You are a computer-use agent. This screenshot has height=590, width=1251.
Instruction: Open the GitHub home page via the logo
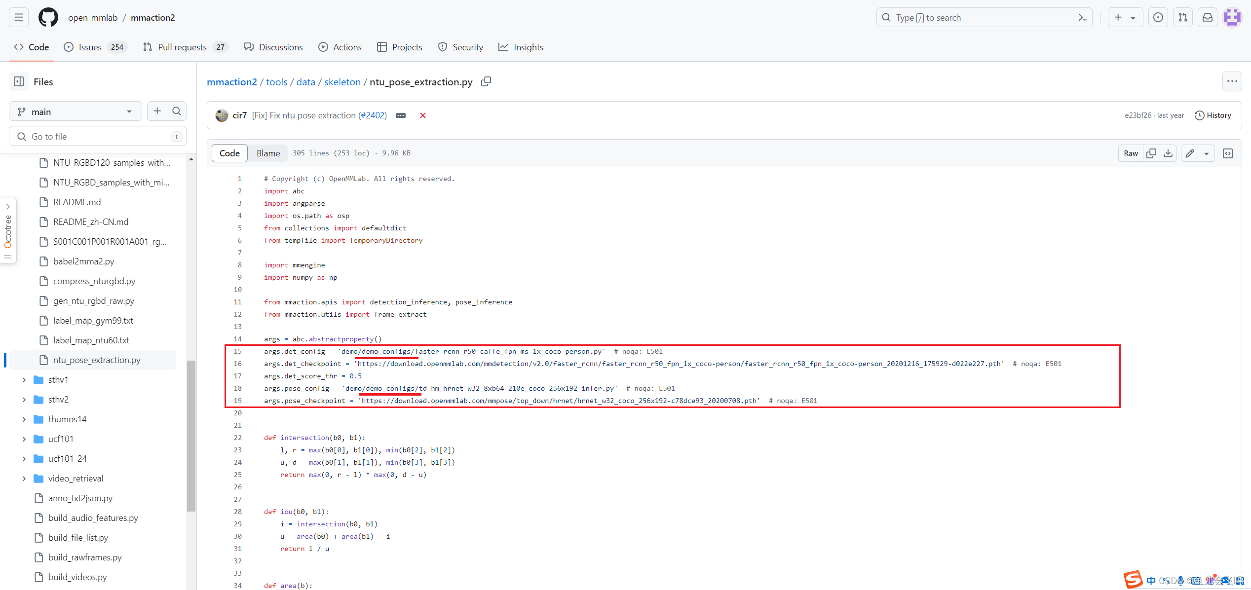click(x=48, y=17)
